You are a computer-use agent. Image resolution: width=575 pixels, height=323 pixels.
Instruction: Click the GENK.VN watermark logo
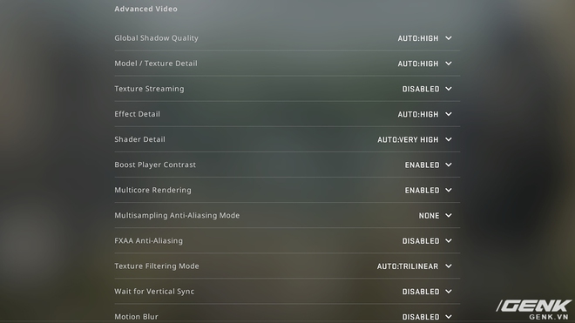tap(533, 310)
